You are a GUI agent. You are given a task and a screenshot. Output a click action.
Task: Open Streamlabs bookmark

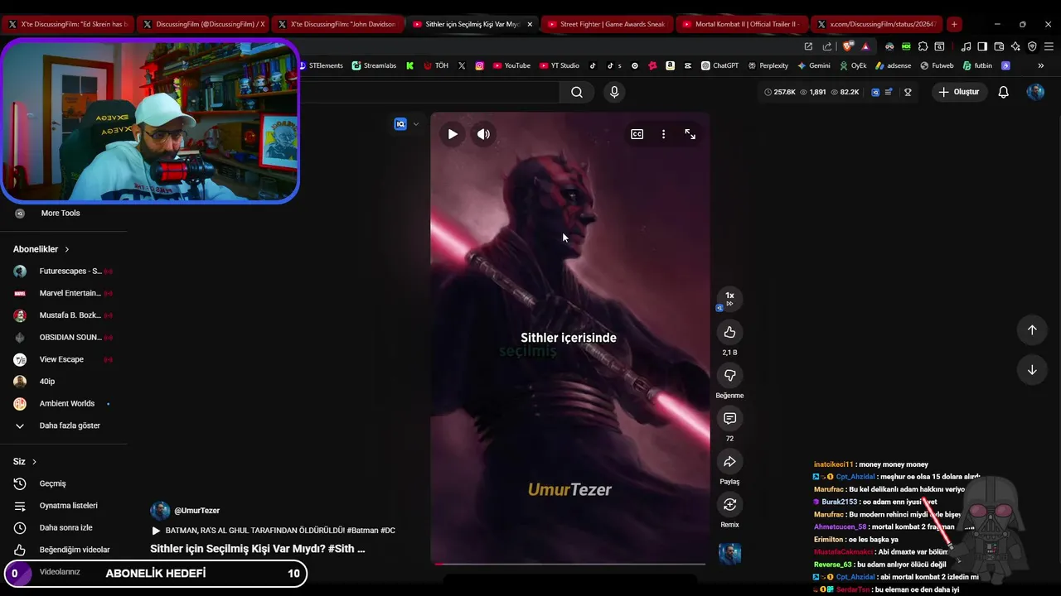tap(374, 65)
